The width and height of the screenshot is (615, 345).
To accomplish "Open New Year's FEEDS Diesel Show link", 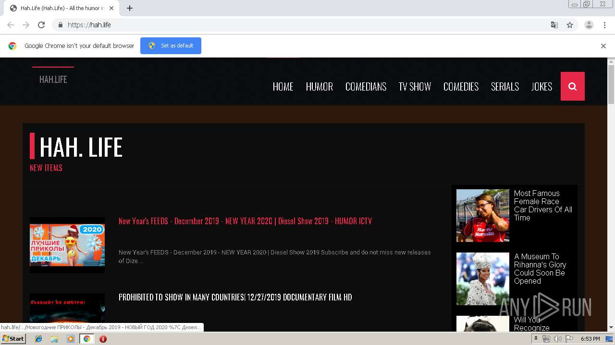I will pyautogui.click(x=245, y=221).
